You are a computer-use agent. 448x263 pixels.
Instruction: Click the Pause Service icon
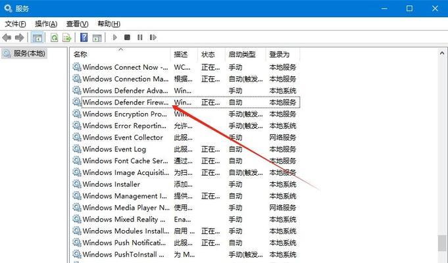click(140, 37)
